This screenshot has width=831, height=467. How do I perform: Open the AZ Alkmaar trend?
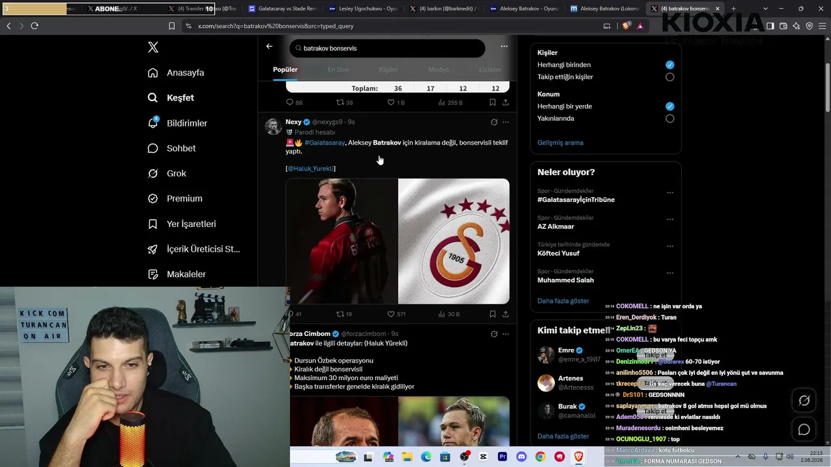tap(556, 226)
